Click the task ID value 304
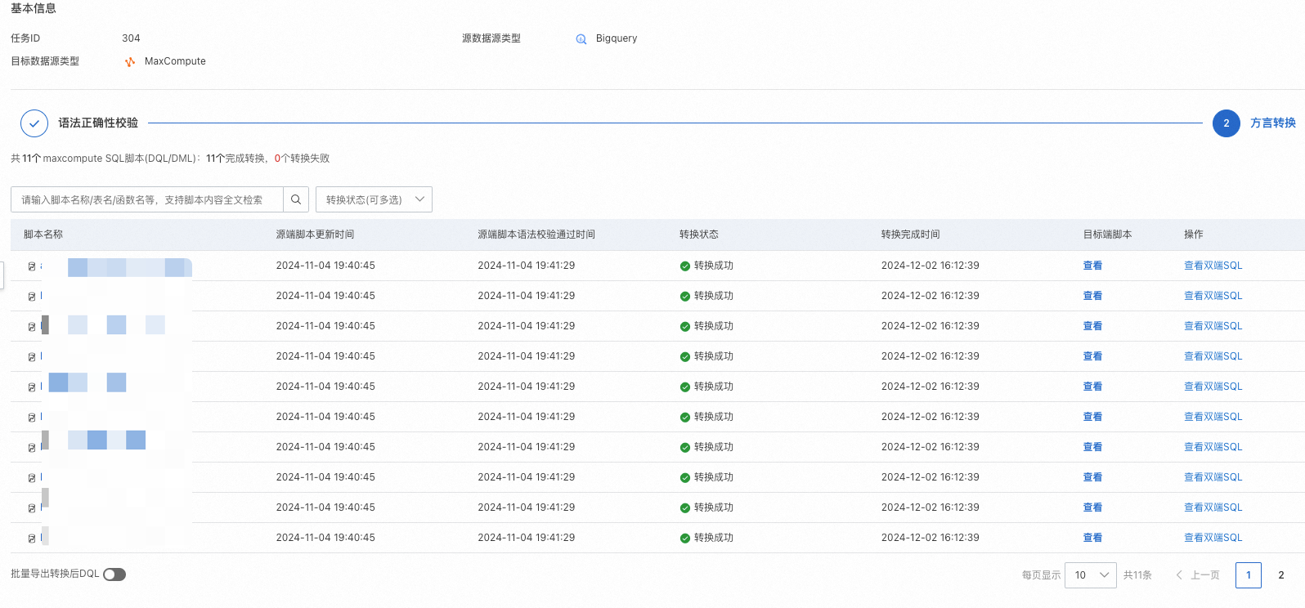The height and width of the screenshot is (608, 1305). click(x=131, y=38)
